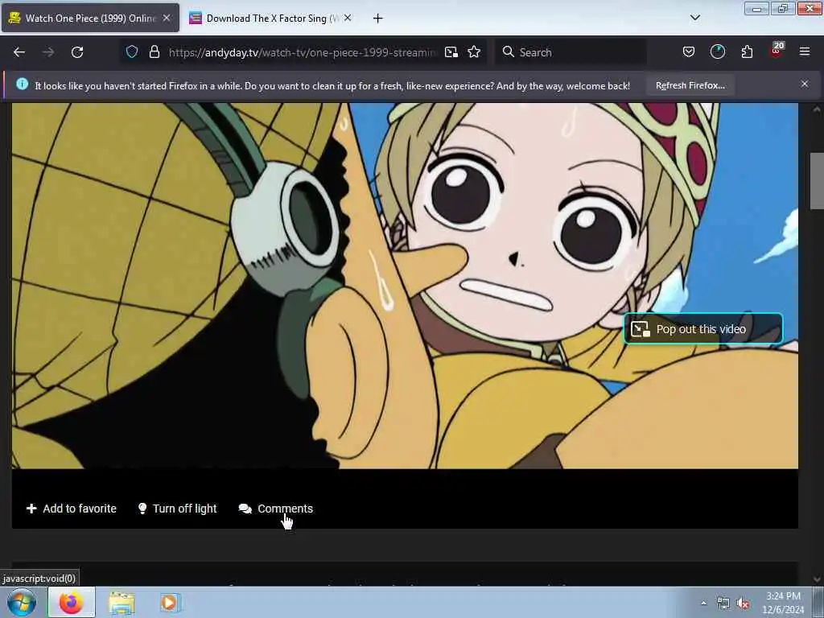This screenshot has height=618, width=824.
Task: Click Firefox icon in the taskbar
Action: (72, 602)
